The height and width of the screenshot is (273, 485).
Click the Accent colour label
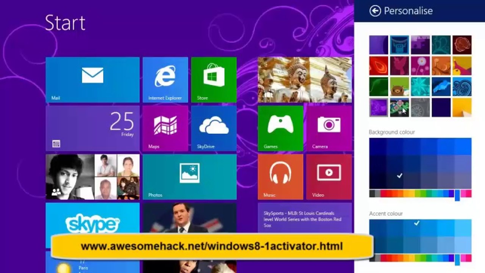click(386, 213)
